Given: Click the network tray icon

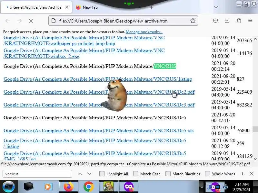Looking at the screenshot, I should (218, 187).
